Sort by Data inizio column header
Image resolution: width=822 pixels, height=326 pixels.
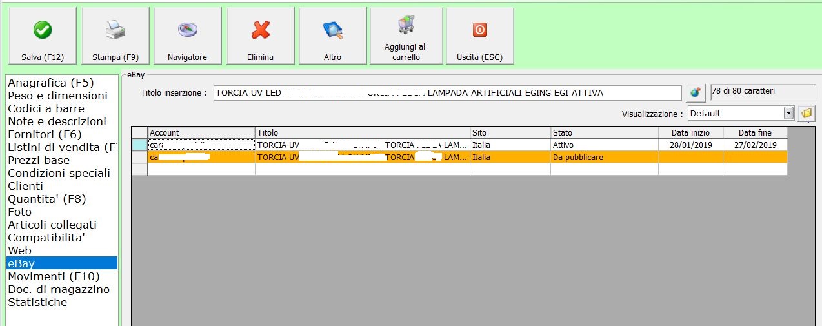point(690,132)
